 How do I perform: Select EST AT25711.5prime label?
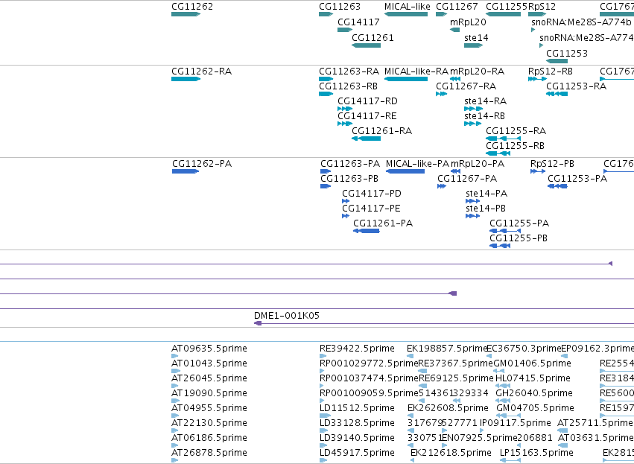coord(595,423)
